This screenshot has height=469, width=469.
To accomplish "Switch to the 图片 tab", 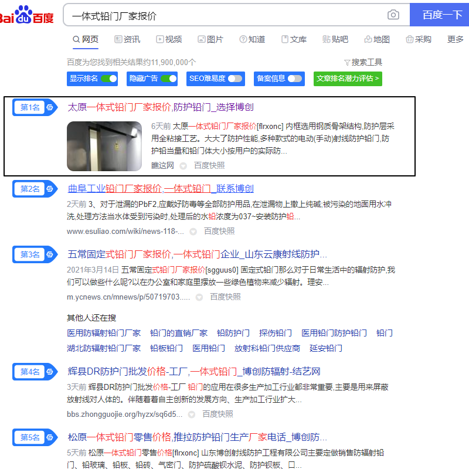I will click(x=210, y=39).
